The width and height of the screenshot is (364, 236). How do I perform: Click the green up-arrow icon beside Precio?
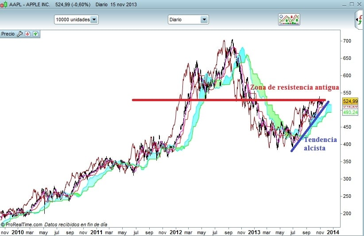coord(35,34)
